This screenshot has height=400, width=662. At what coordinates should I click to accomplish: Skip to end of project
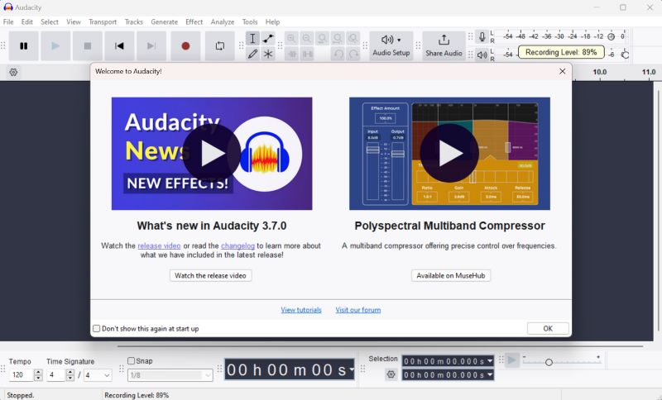point(151,46)
